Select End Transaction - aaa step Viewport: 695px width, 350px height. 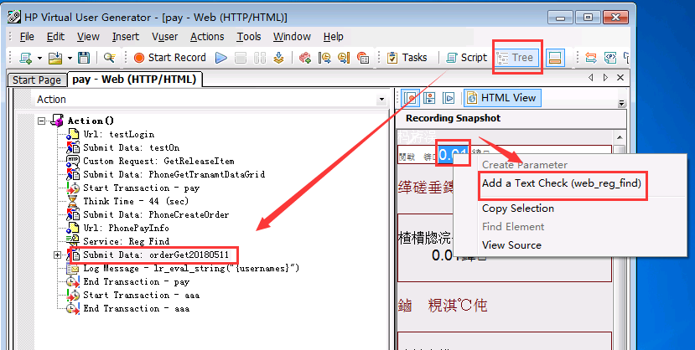(x=137, y=308)
